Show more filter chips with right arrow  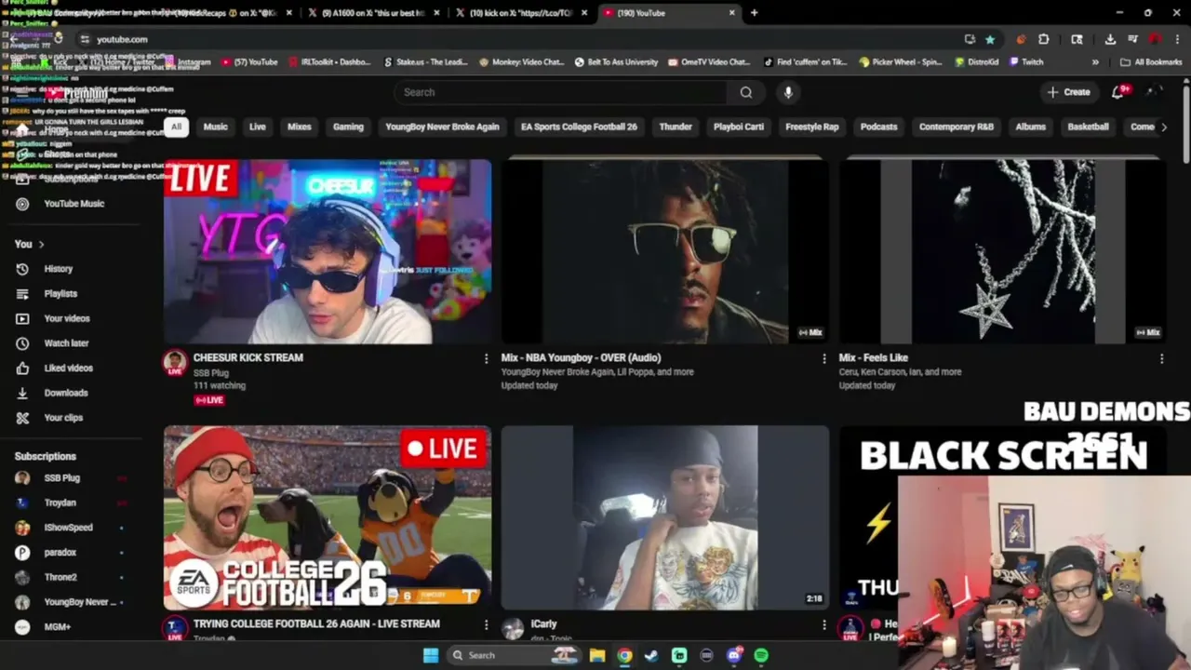click(x=1163, y=127)
